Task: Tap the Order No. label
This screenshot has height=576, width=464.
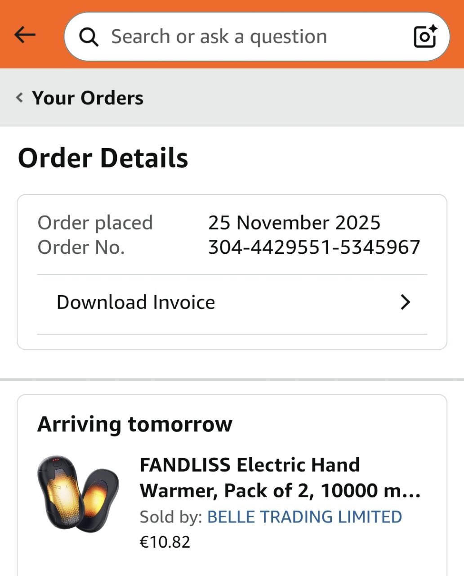Action: [x=81, y=247]
